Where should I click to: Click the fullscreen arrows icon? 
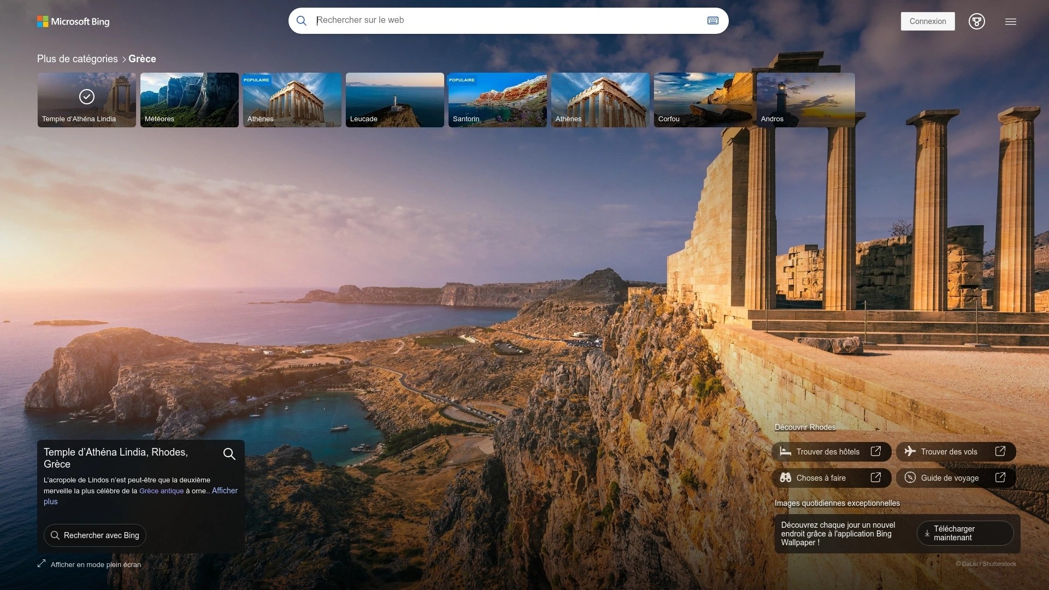(42, 563)
